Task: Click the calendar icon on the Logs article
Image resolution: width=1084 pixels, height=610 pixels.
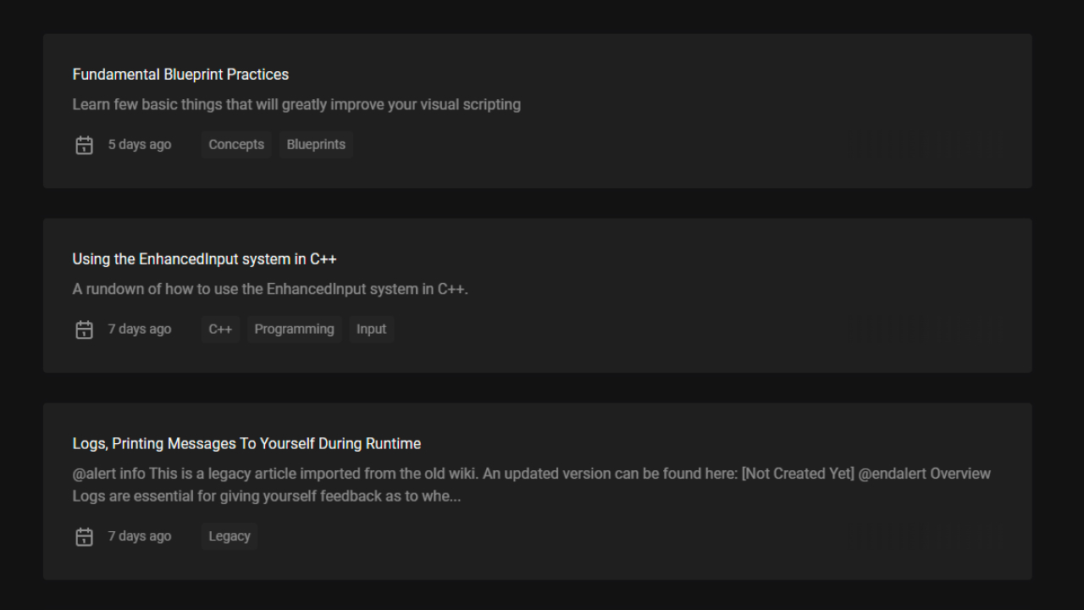Action: 84,536
